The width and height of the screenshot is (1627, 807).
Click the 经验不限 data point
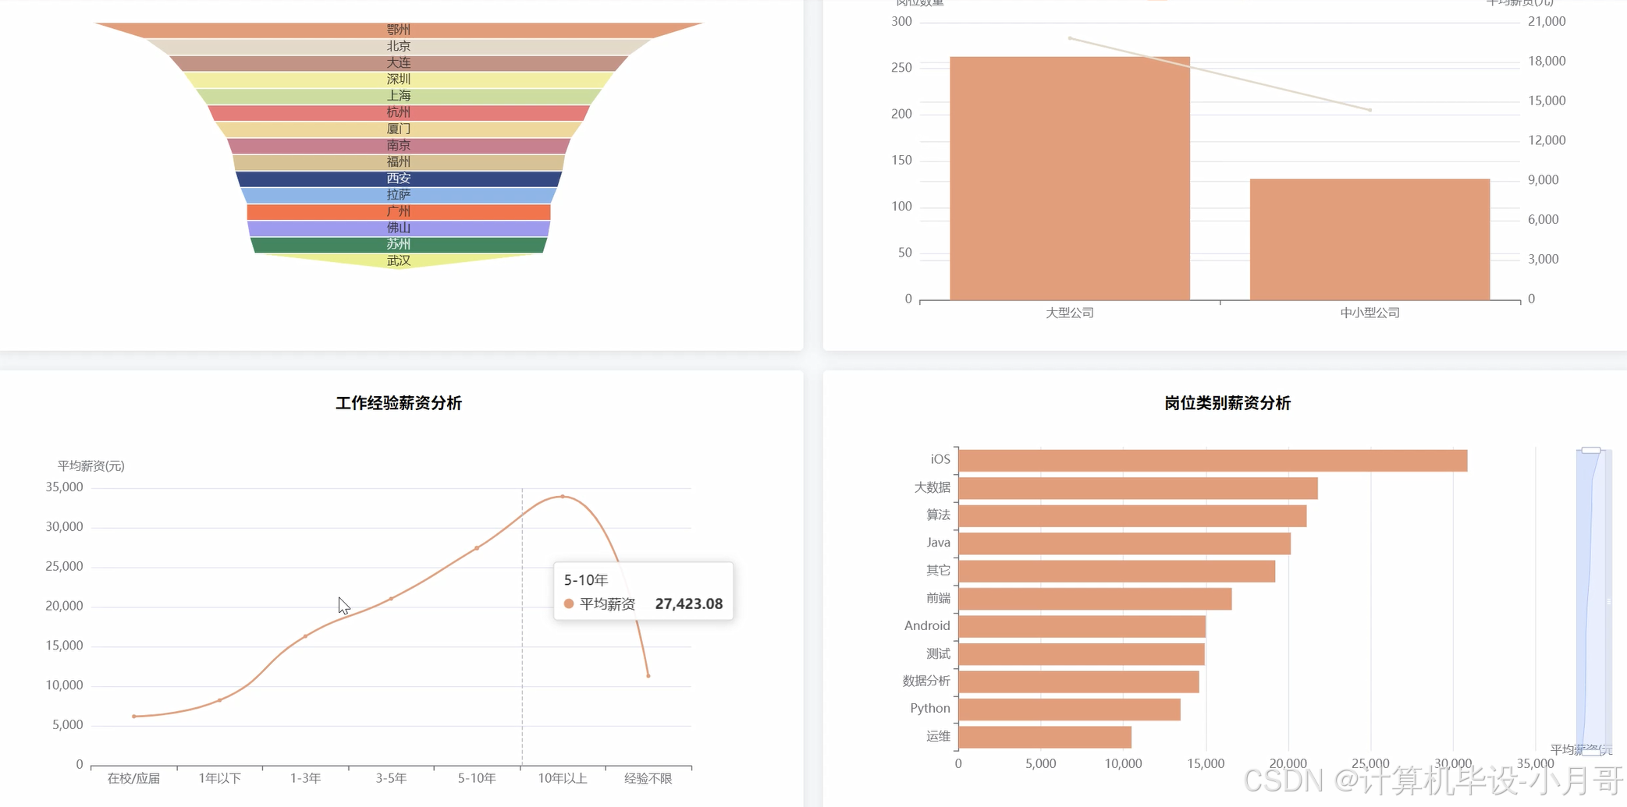pos(648,675)
